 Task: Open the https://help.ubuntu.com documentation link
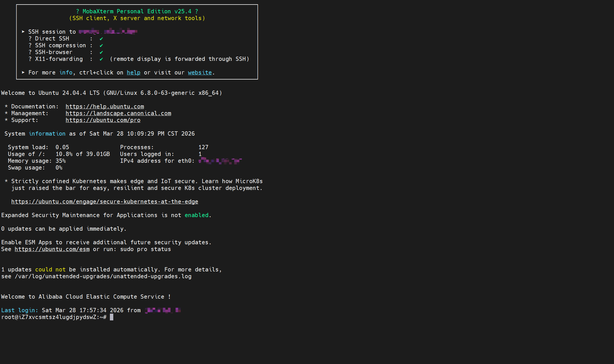(x=105, y=106)
